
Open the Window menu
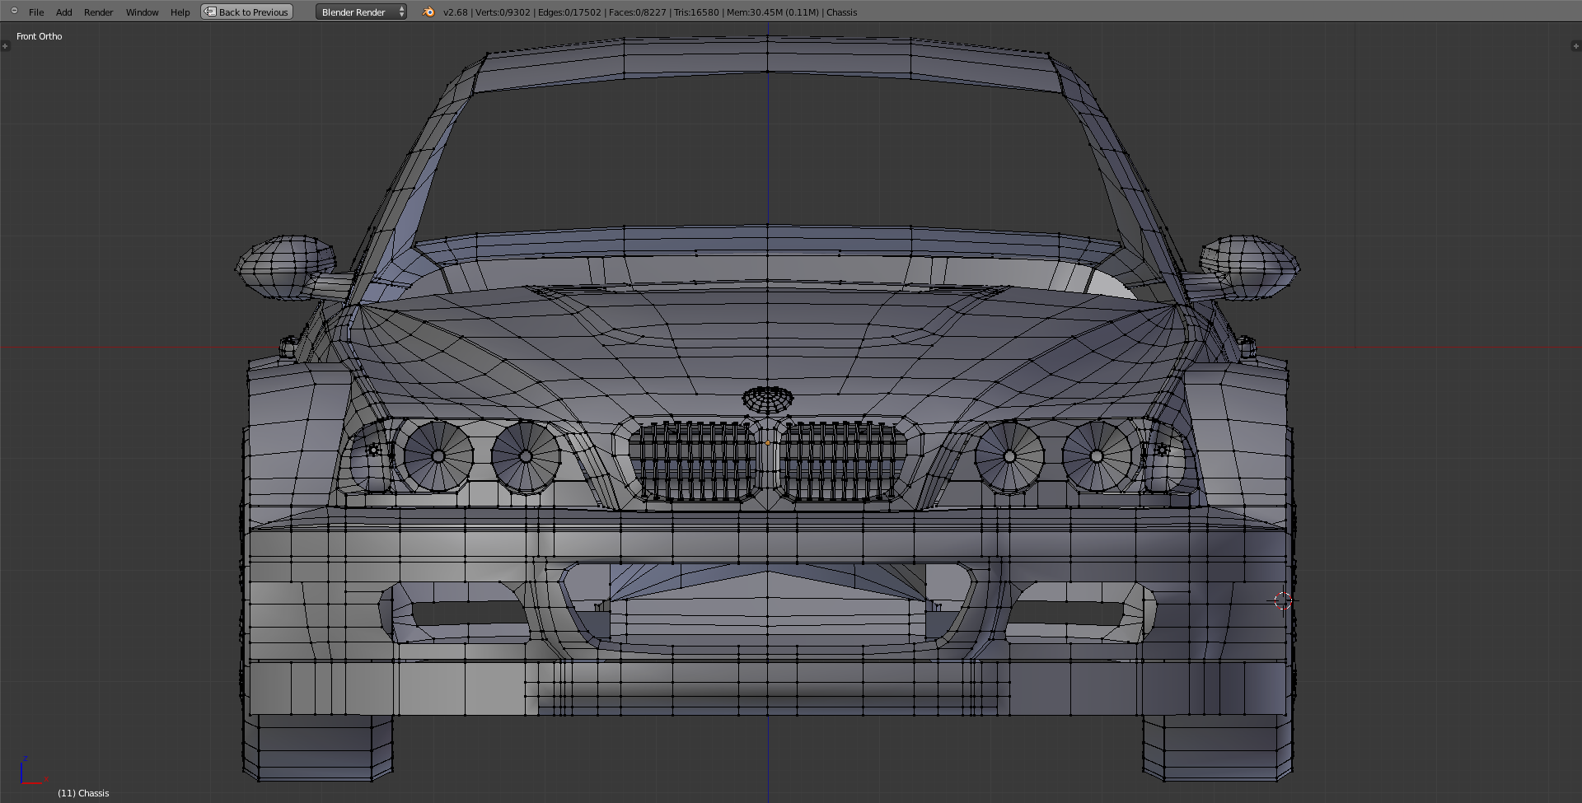[x=142, y=12]
